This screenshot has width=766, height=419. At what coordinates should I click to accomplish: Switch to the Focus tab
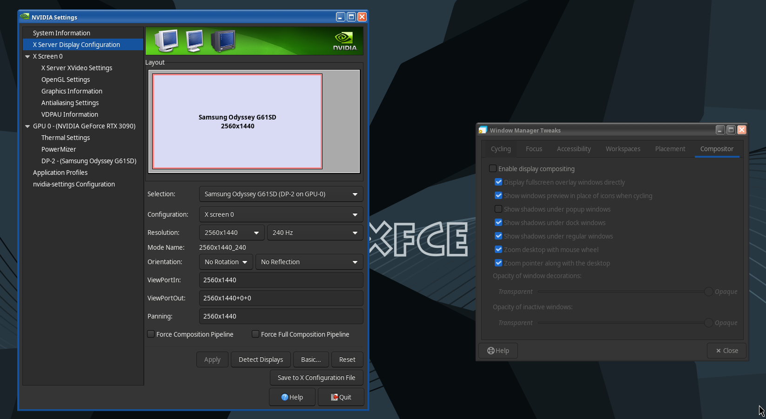(x=534, y=149)
